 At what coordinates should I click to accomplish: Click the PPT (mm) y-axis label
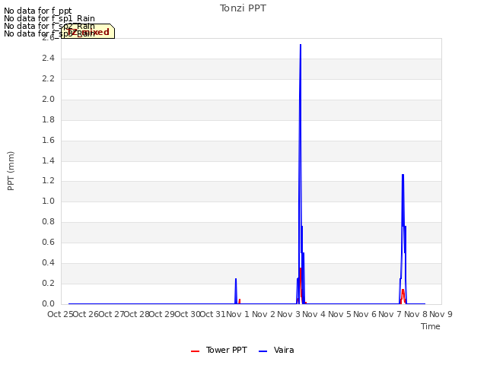[11, 171]
